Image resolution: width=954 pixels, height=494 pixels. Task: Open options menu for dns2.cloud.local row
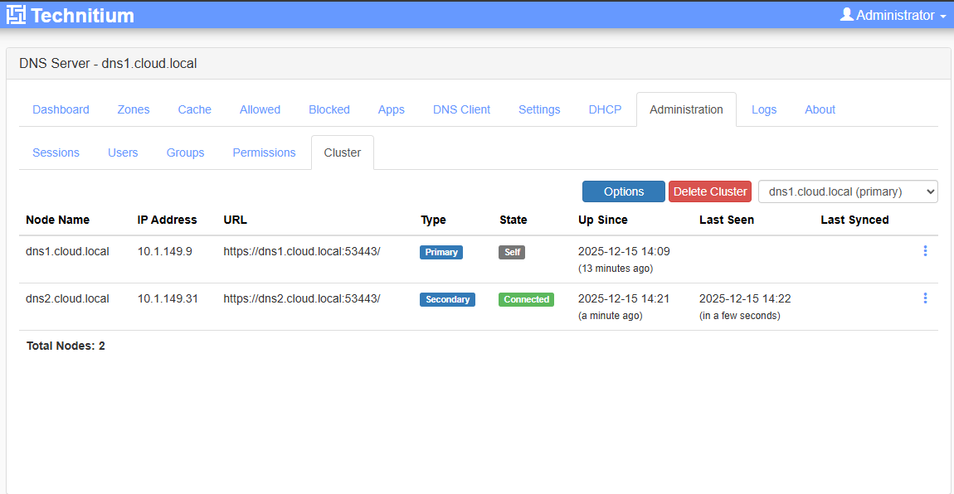click(925, 298)
